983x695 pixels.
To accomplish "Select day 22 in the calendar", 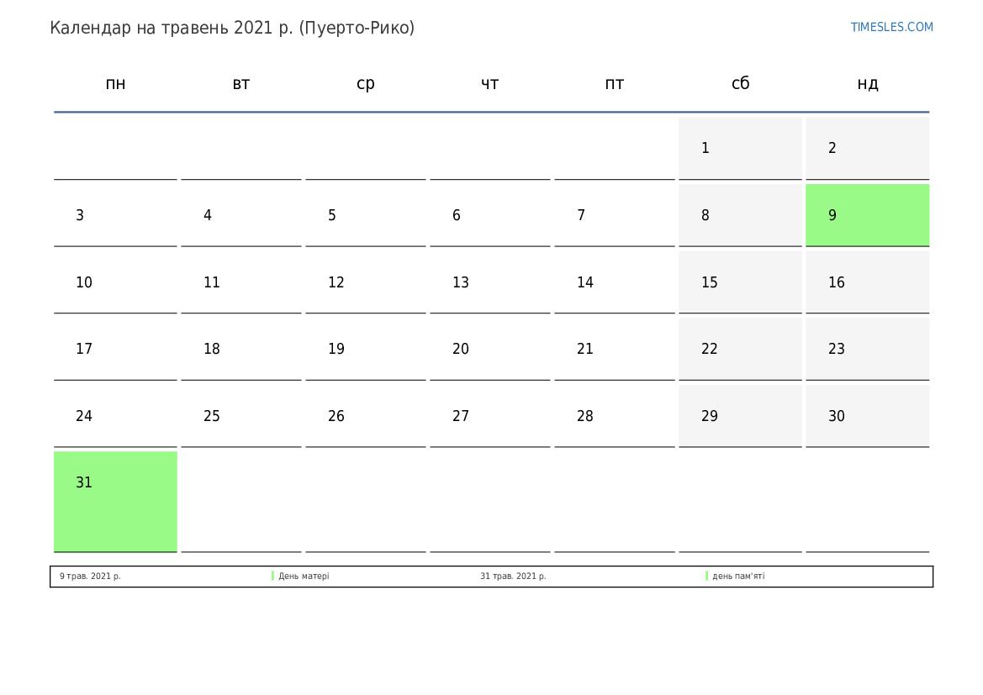I will pos(740,349).
